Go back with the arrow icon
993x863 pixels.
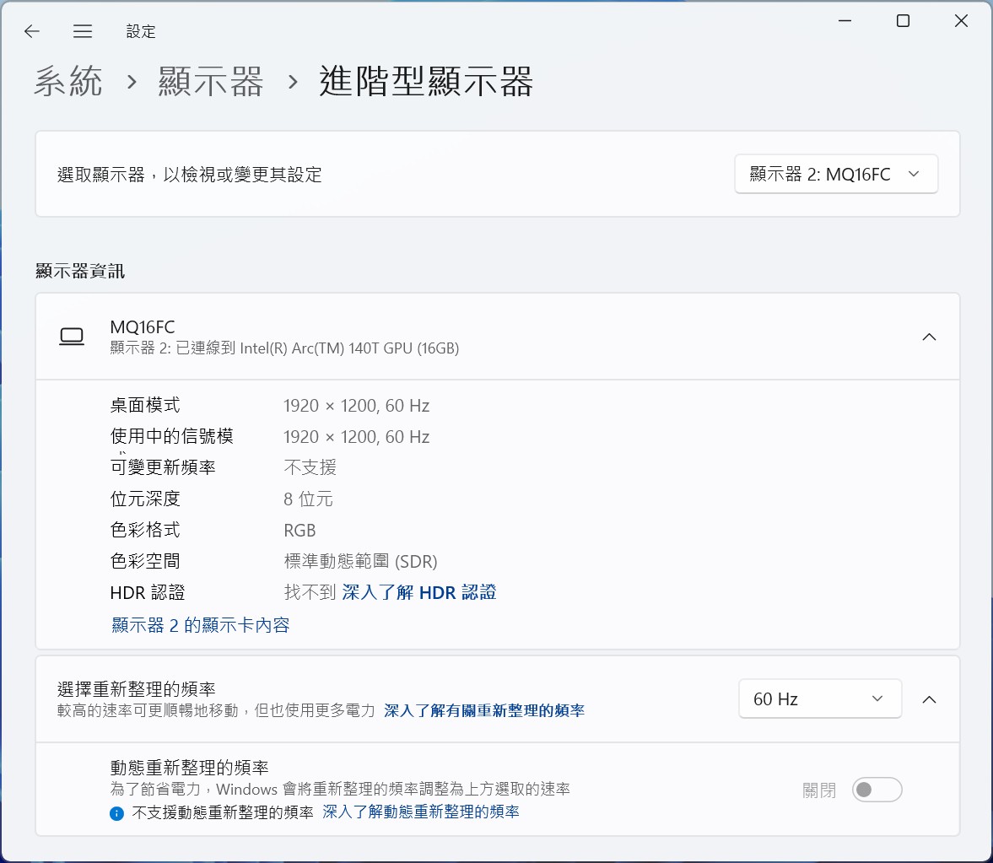click(32, 31)
